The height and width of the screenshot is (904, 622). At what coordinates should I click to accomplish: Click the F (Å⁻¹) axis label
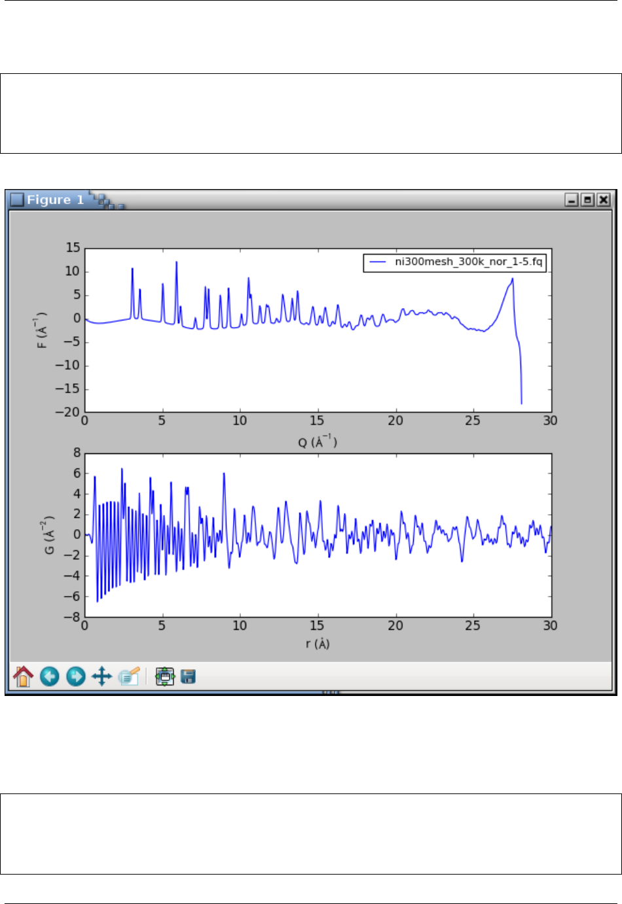pyautogui.click(x=42, y=330)
